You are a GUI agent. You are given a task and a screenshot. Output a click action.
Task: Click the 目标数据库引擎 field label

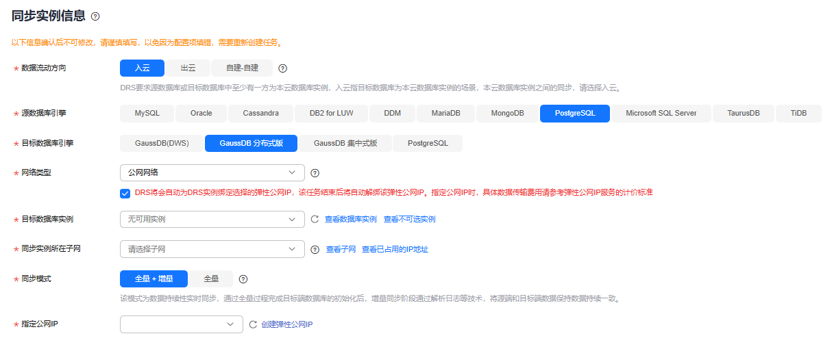[x=47, y=143]
